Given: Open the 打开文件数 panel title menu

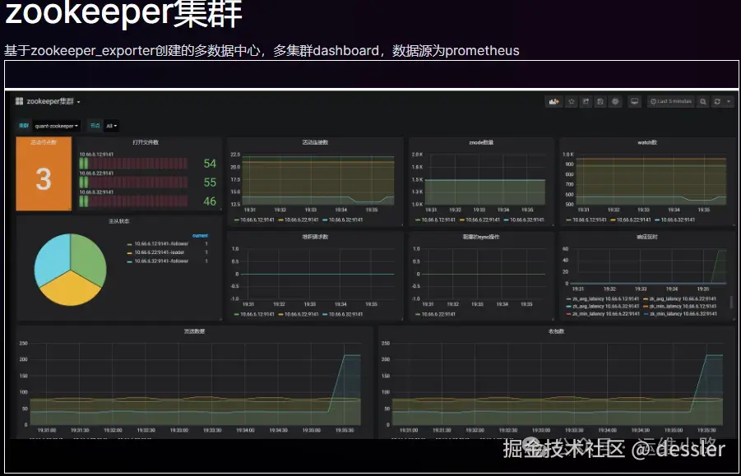Looking at the screenshot, I should [x=146, y=142].
